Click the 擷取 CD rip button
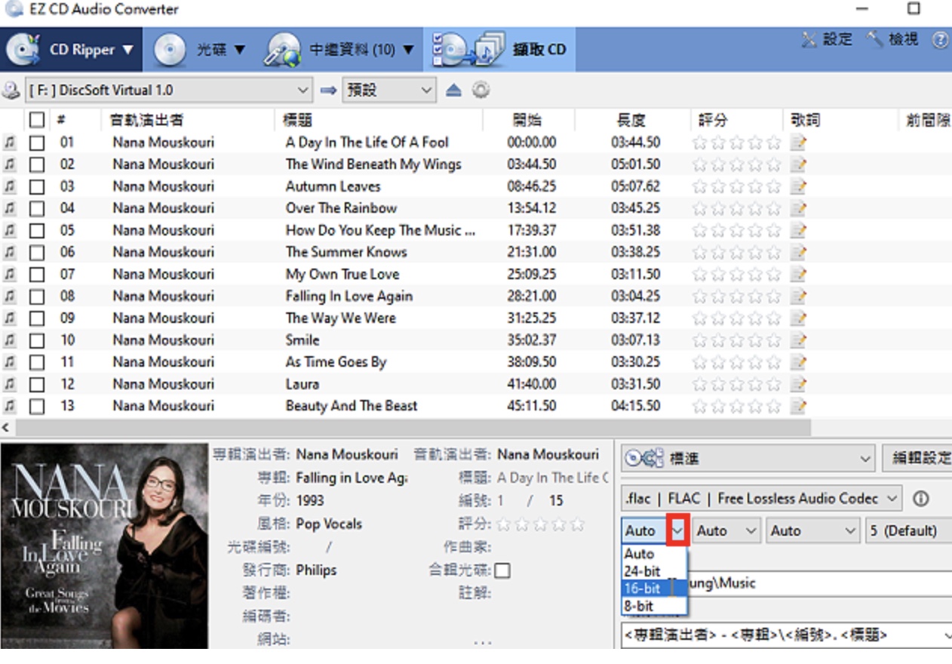This screenshot has height=664, width=952. point(500,50)
